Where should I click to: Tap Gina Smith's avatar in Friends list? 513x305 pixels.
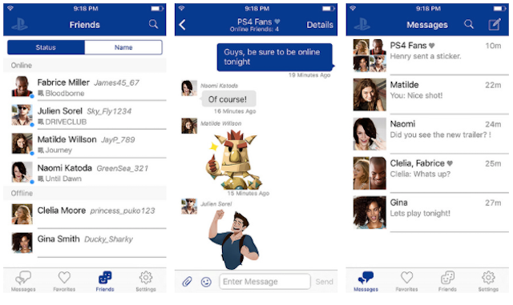(22, 243)
